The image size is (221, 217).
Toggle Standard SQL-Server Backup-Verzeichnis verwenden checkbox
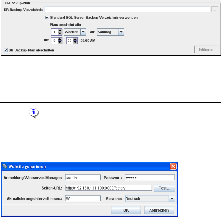47,17
